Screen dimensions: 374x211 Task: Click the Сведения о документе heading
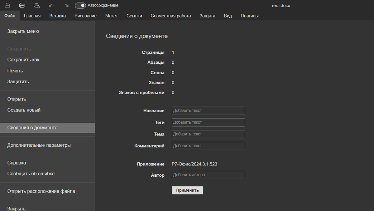[137, 36]
